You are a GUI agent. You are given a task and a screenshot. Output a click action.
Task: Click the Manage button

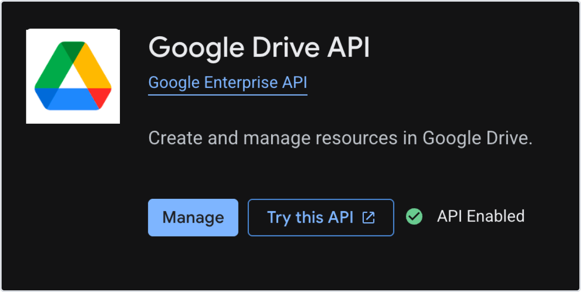pyautogui.click(x=193, y=217)
